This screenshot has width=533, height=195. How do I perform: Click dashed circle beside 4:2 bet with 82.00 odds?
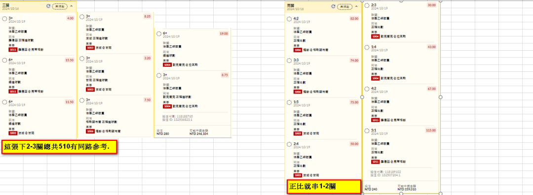pos(289,19)
